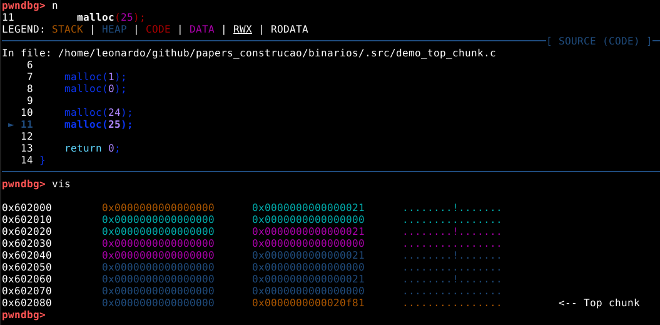
Task: Click the RODATA legend entry
Action: point(289,29)
